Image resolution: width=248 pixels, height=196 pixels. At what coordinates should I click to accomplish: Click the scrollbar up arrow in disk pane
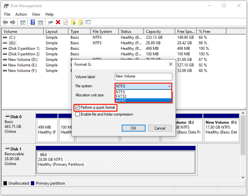(x=243, y=113)
